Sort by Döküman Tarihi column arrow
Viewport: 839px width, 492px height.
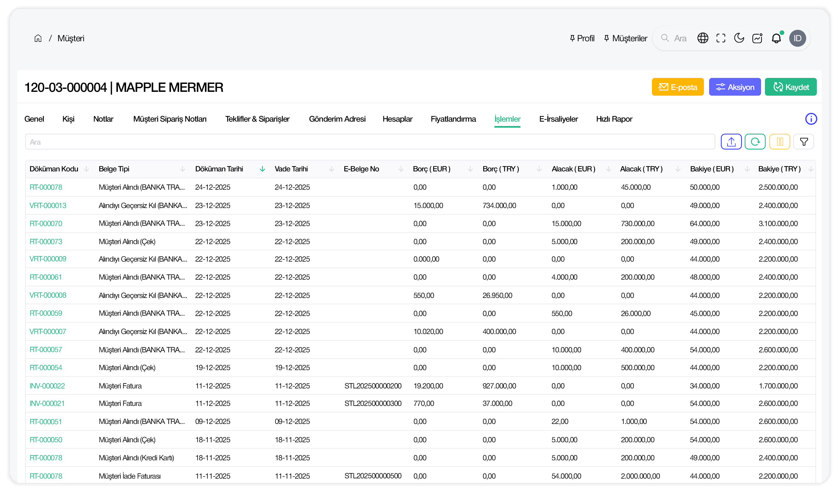[262, 169]
